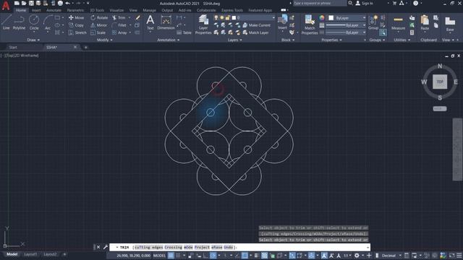Open Layer Properties manager
Viewport: 463px width, 260px height.
point(203,25)
